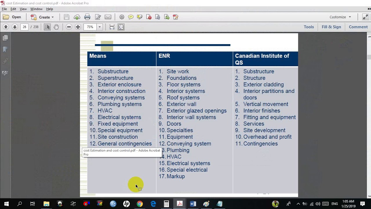
Task: Open the Customize toolbar dropdown
Action: [340, 17]
